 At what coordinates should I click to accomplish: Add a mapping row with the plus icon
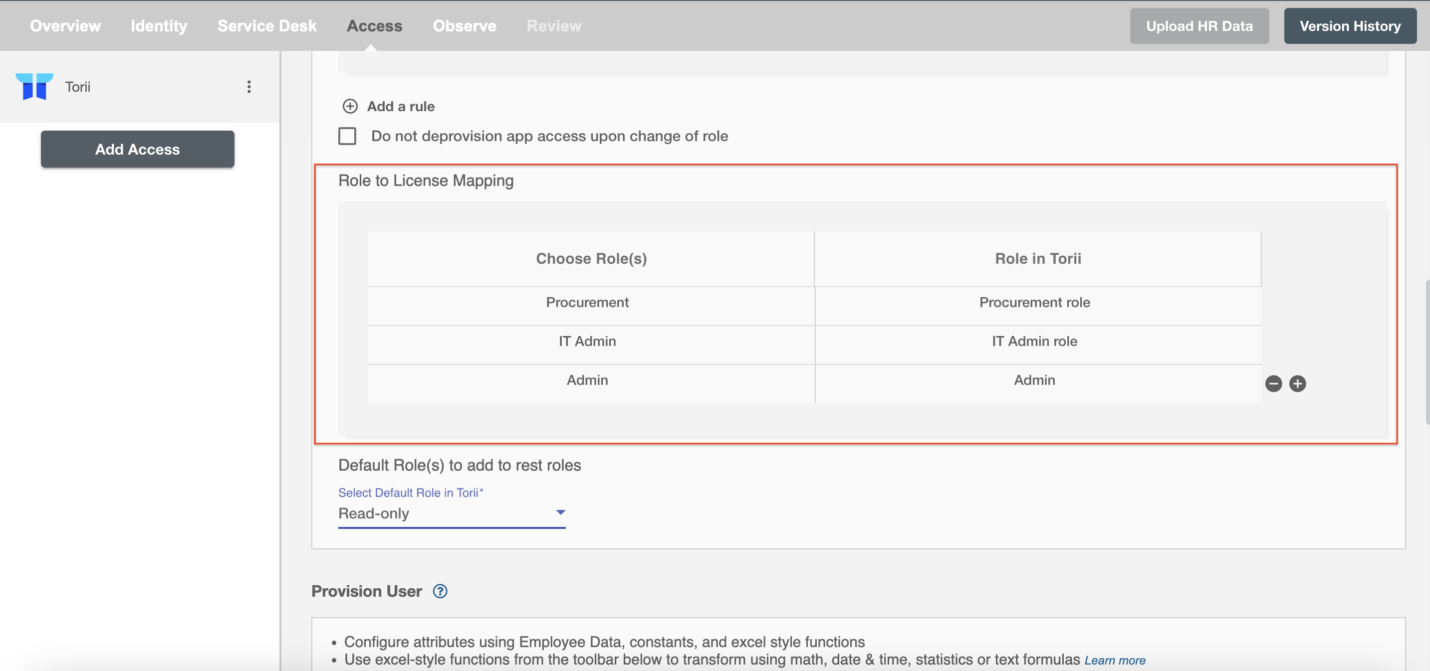(1297, 383)
